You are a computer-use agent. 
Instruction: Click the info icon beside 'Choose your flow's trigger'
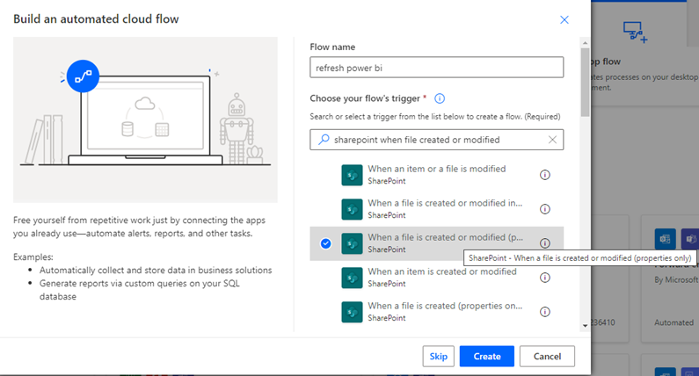(440, 99)
